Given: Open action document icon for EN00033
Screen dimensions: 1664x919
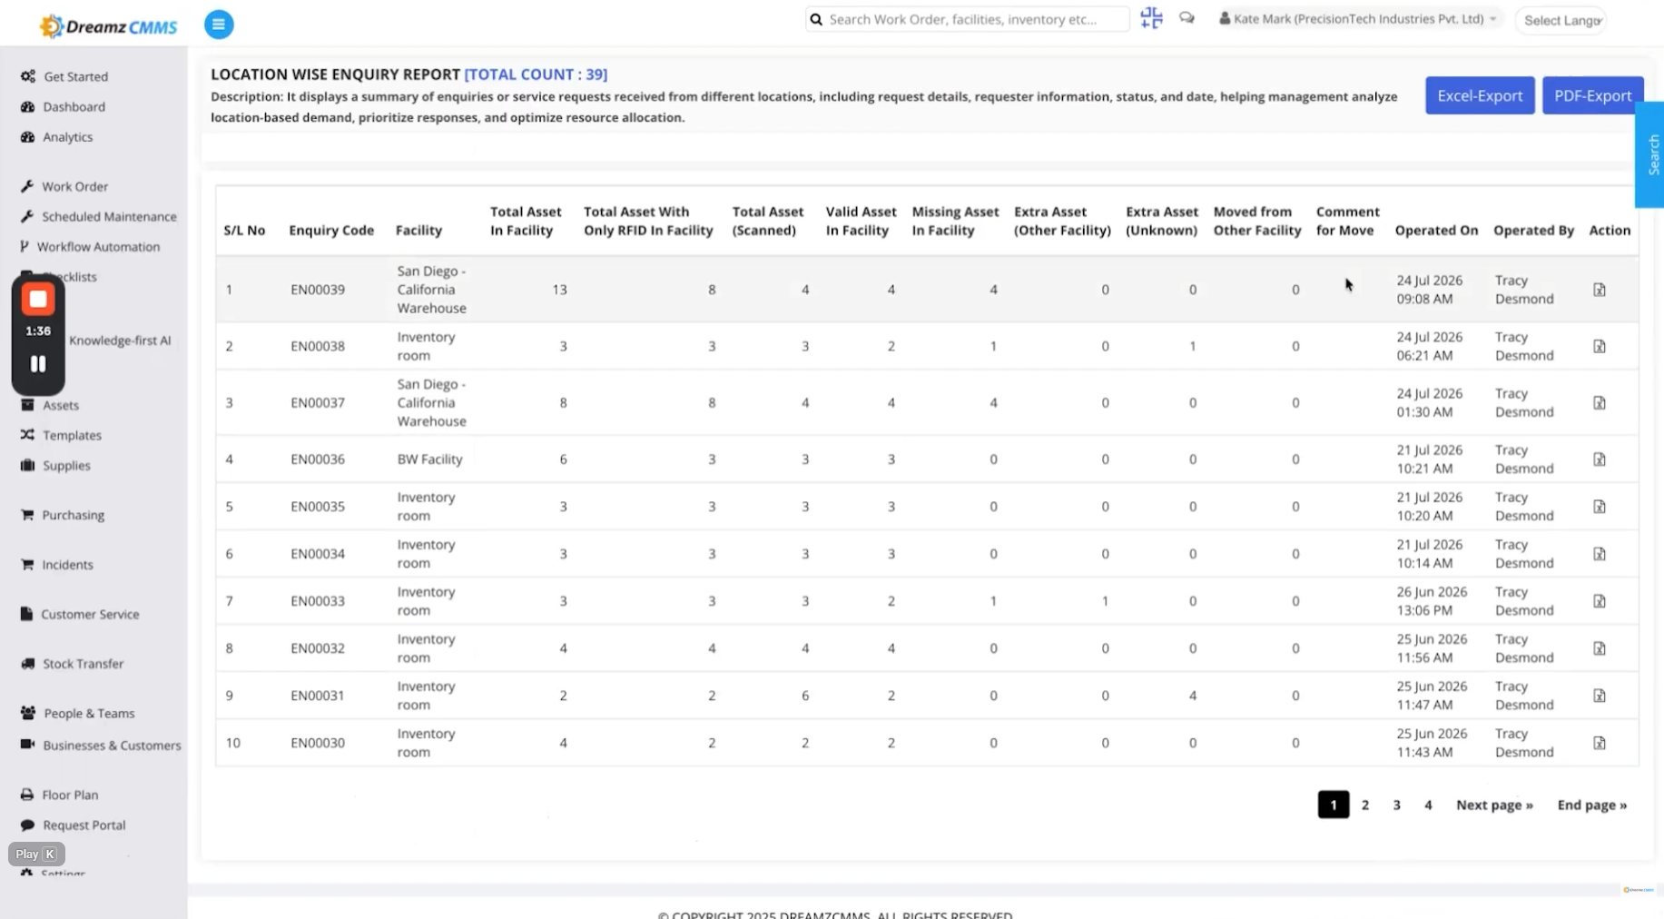Looking at the screenshot, I should pos(1599,601).
